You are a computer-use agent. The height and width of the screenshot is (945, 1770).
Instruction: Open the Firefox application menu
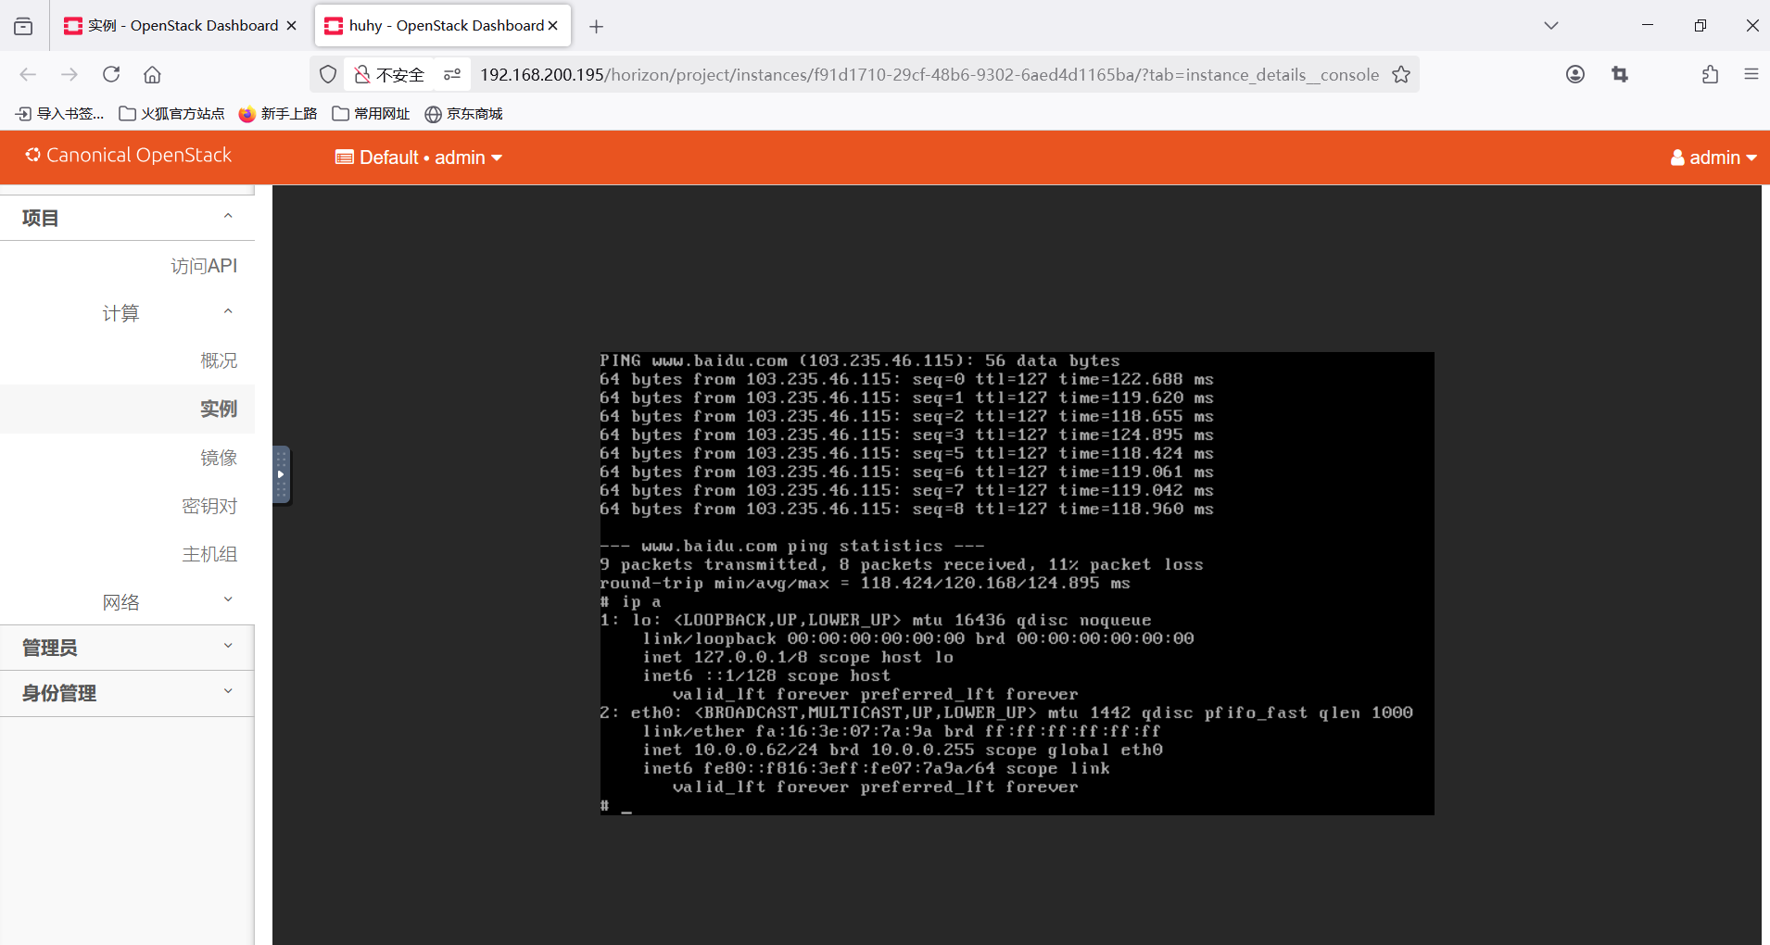point(1751,74)
